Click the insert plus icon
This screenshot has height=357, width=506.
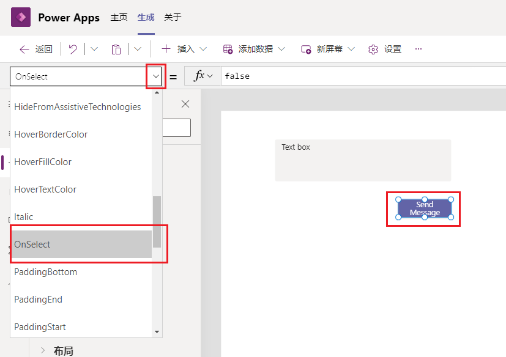(166, 49)
